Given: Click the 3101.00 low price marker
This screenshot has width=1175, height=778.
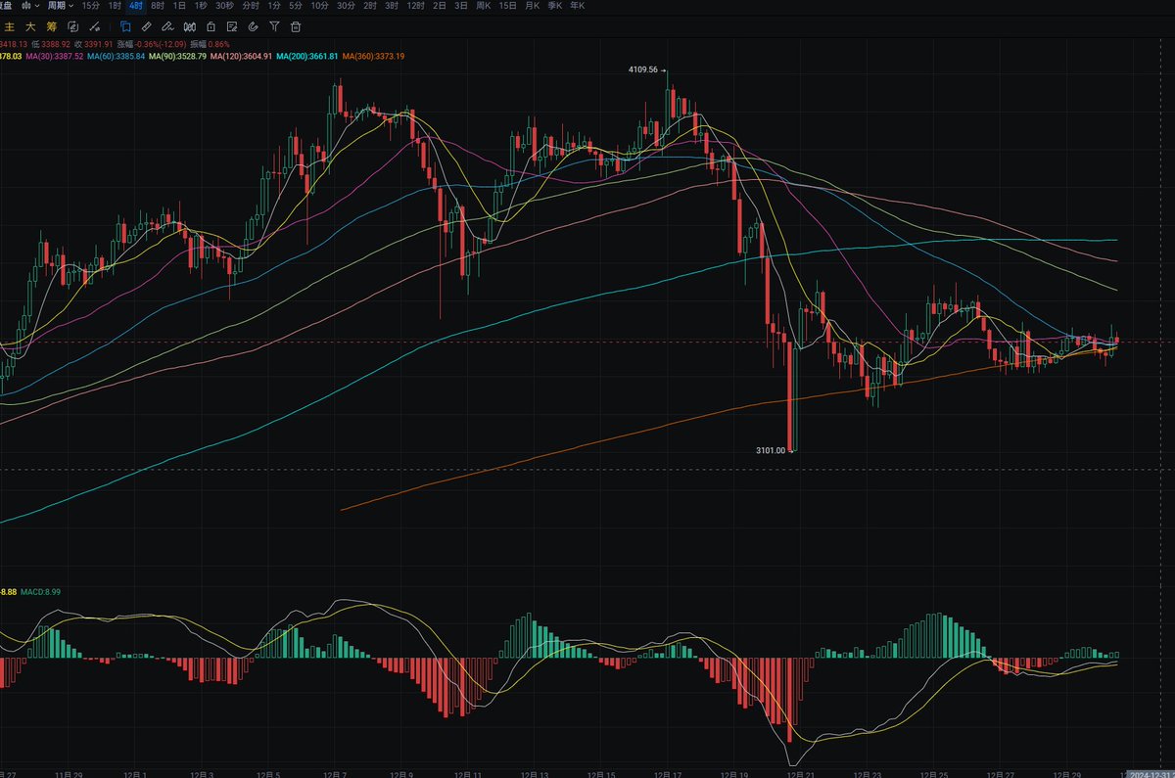Looking at the screenshot, I should 772,451.
